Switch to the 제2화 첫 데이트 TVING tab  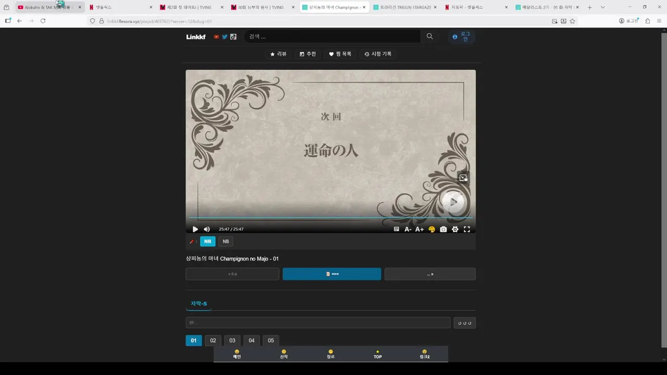pos(192,7)
